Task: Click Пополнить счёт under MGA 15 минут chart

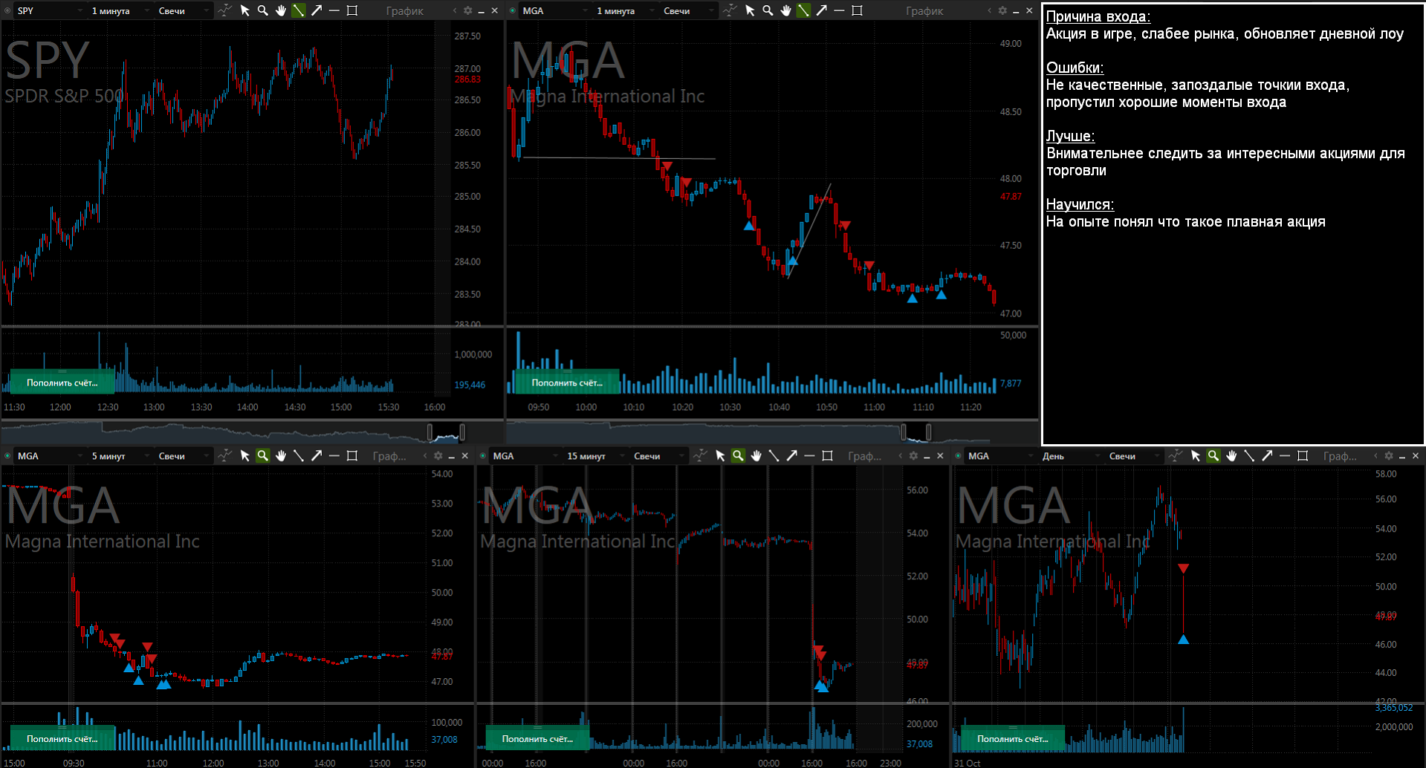Action: click(x=537, y=738)
